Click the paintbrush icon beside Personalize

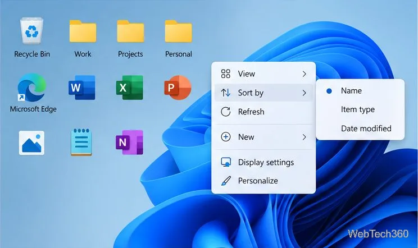pyautogui.click(x=226, y=181)
